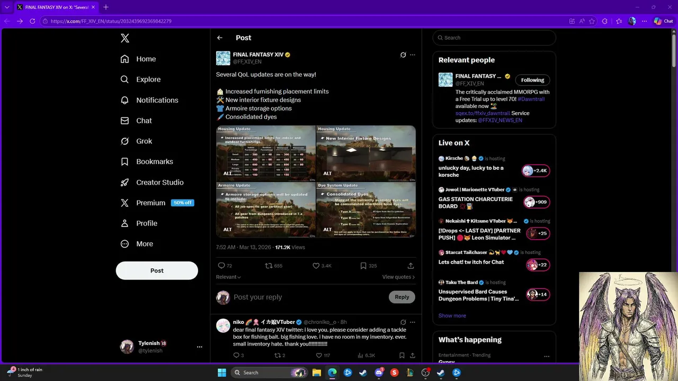Click the grey Reply button

pos(402,297)
